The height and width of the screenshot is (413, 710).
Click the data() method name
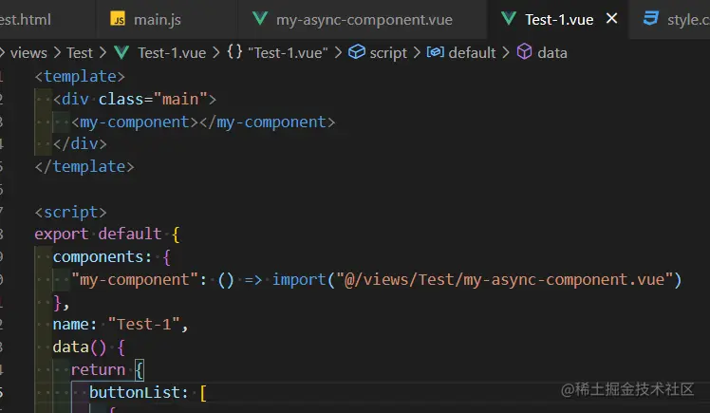point(70,347)
